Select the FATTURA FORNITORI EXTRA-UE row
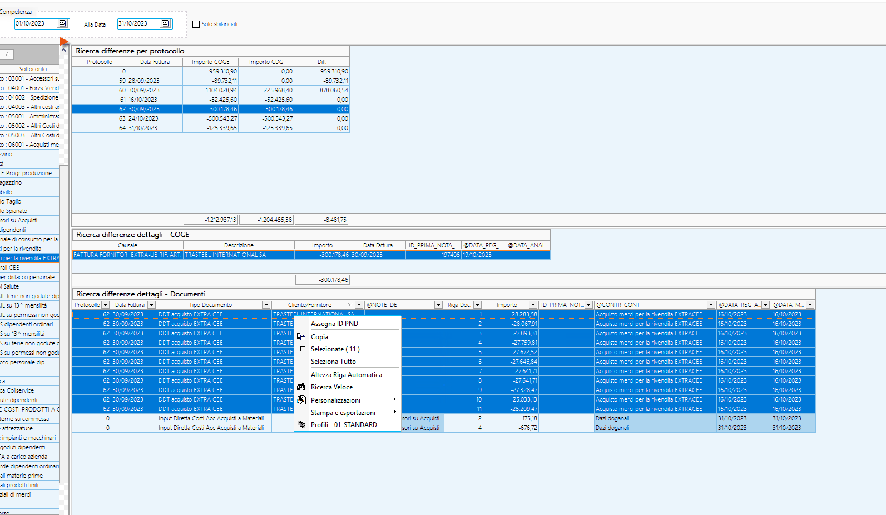 click(x=311, y=255)
